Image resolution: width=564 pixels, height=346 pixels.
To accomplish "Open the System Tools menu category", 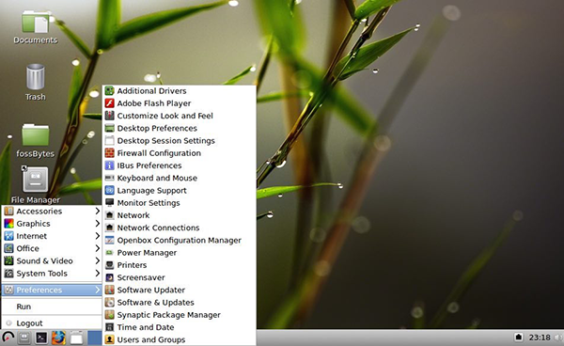I will click(x=52, y=274).
